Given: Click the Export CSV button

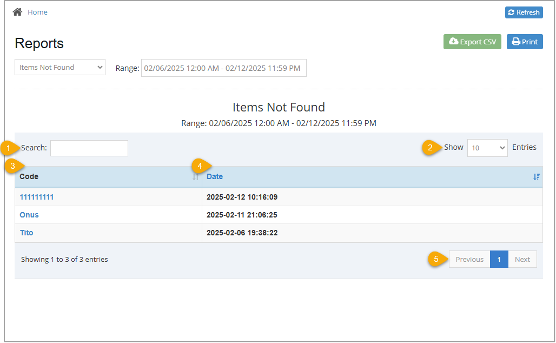Looking at the screenshot, I should 472,41.
